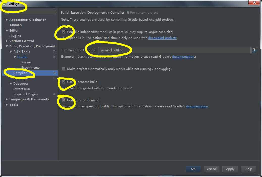Image resolution: width=262 pixels, height=177 pixels.
Task: Open the decoupled projects link
Action: coord(162,38)
